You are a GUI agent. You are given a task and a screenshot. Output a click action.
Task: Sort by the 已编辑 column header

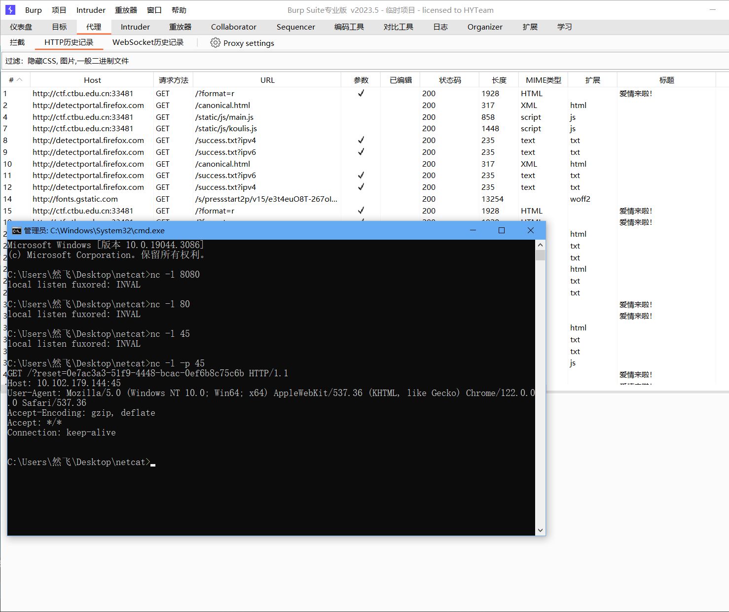tap(401, 80)
